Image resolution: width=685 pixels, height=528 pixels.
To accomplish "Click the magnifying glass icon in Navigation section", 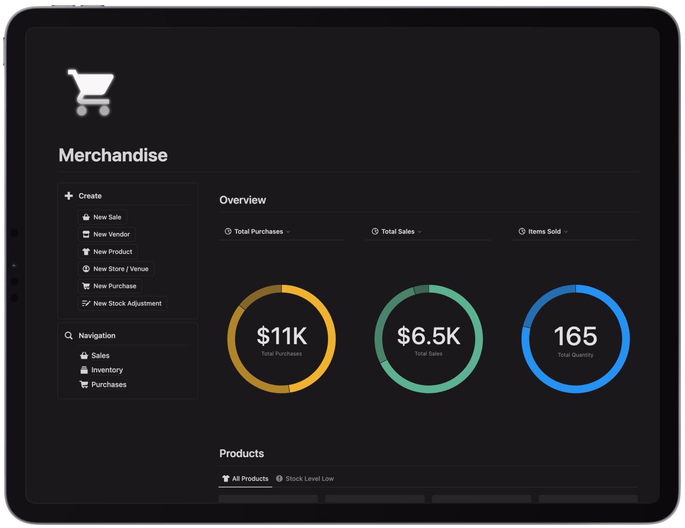I will click(x=68, y=335).
